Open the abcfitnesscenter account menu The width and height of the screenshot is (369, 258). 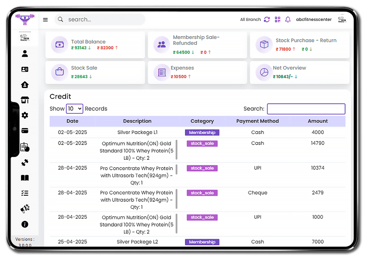point(314,19)
